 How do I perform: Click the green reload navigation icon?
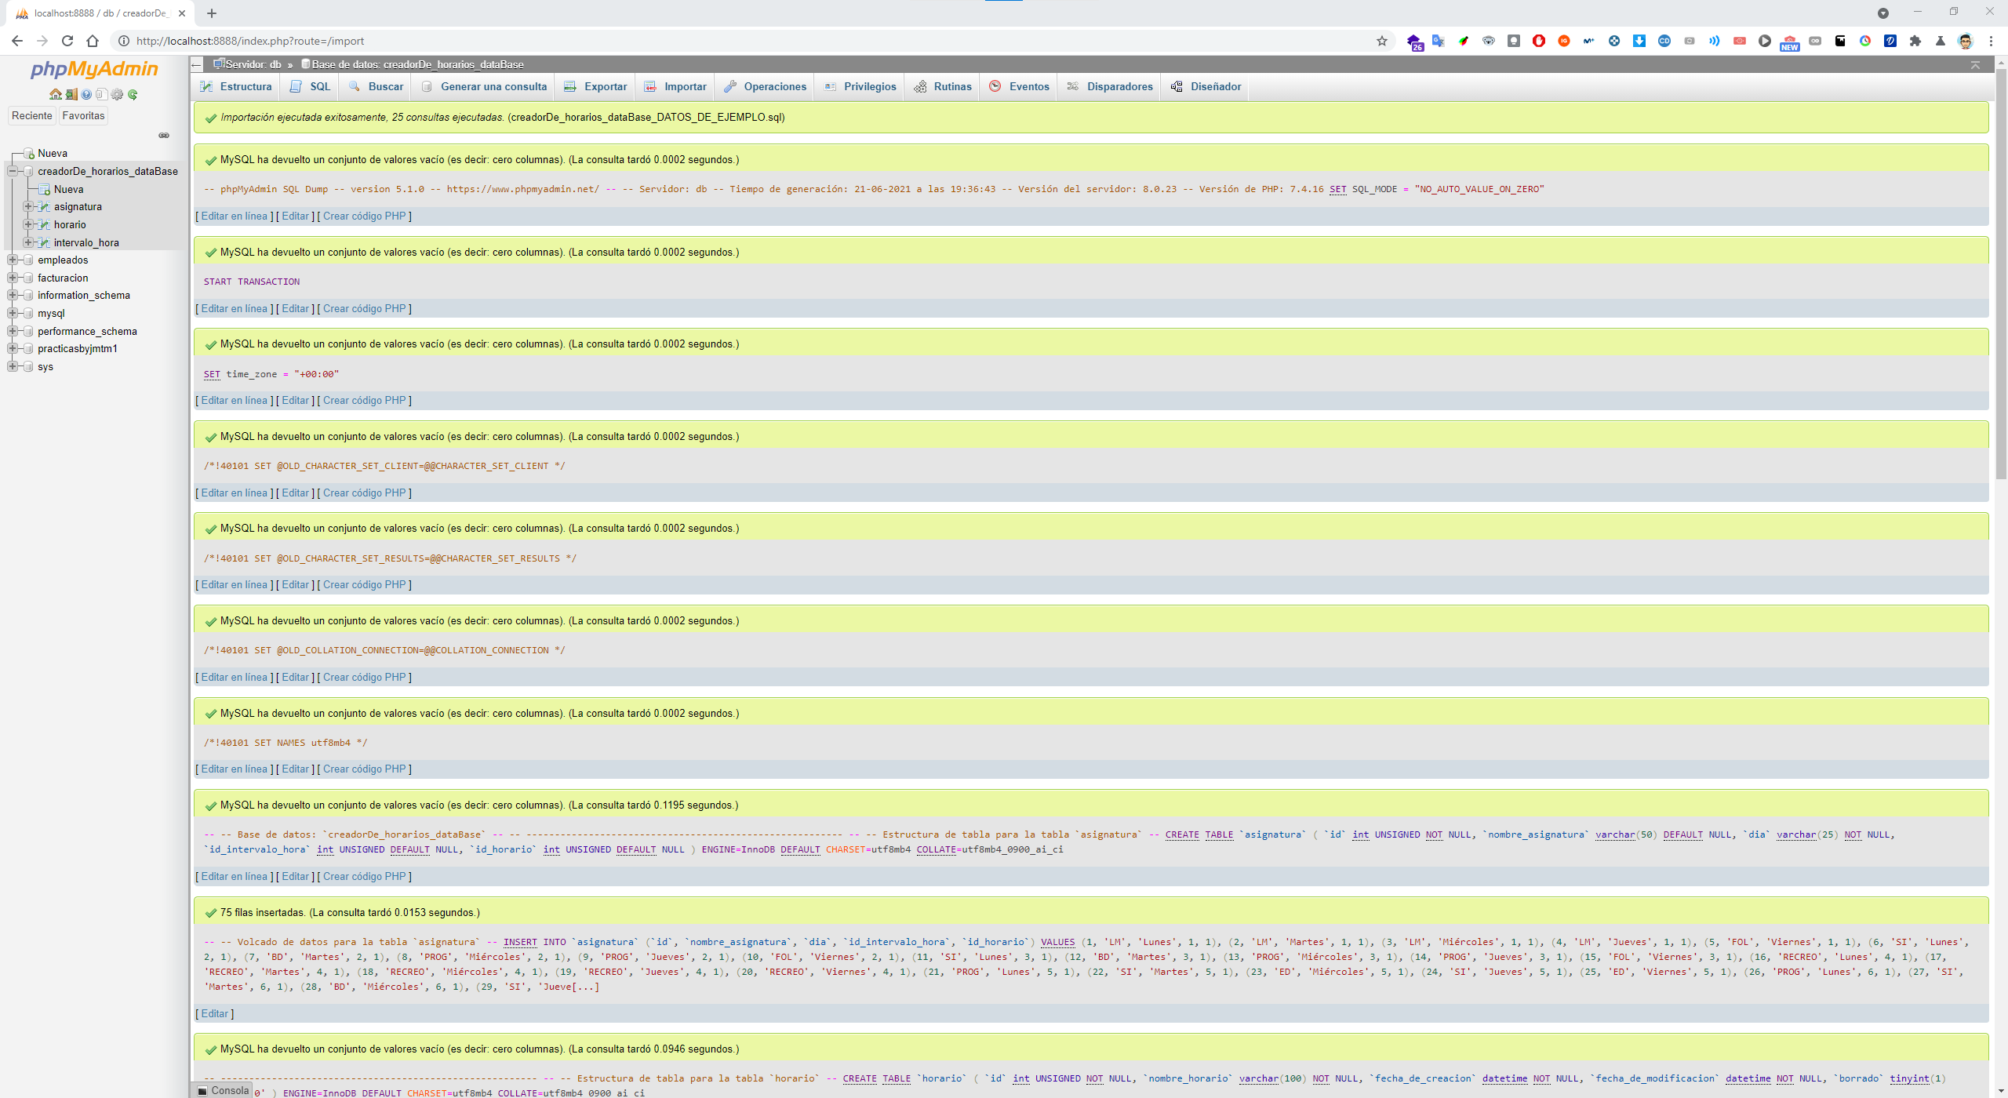133,95
